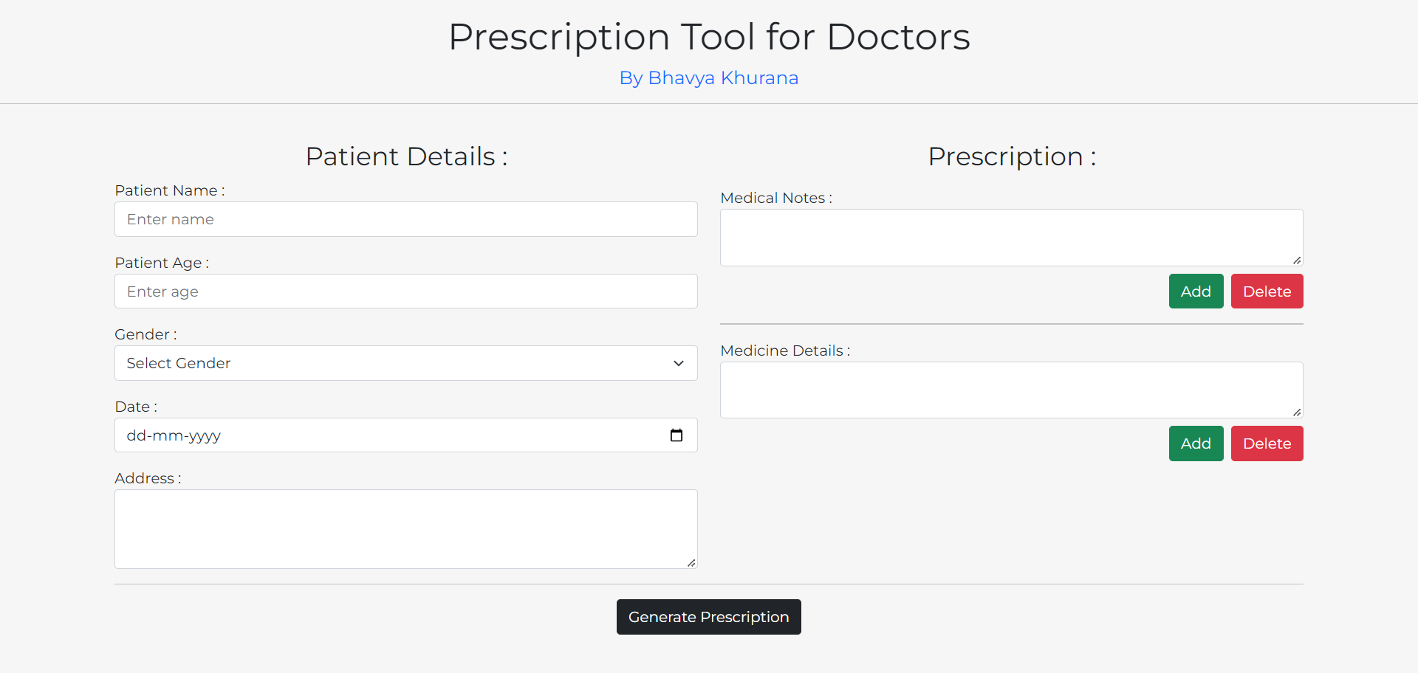Click the Generate Prescription button
Viewport: 1418px width, 673px height.
pos(708,617)
